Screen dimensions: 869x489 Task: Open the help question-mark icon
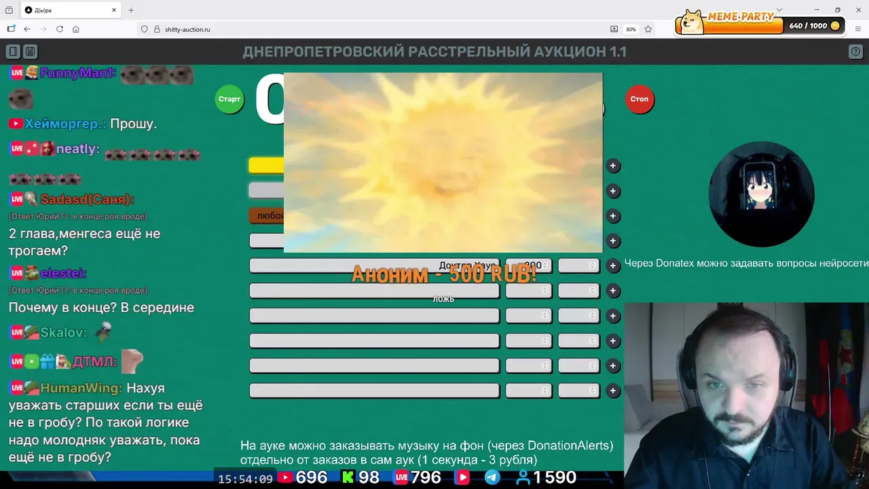click(856, 52)
